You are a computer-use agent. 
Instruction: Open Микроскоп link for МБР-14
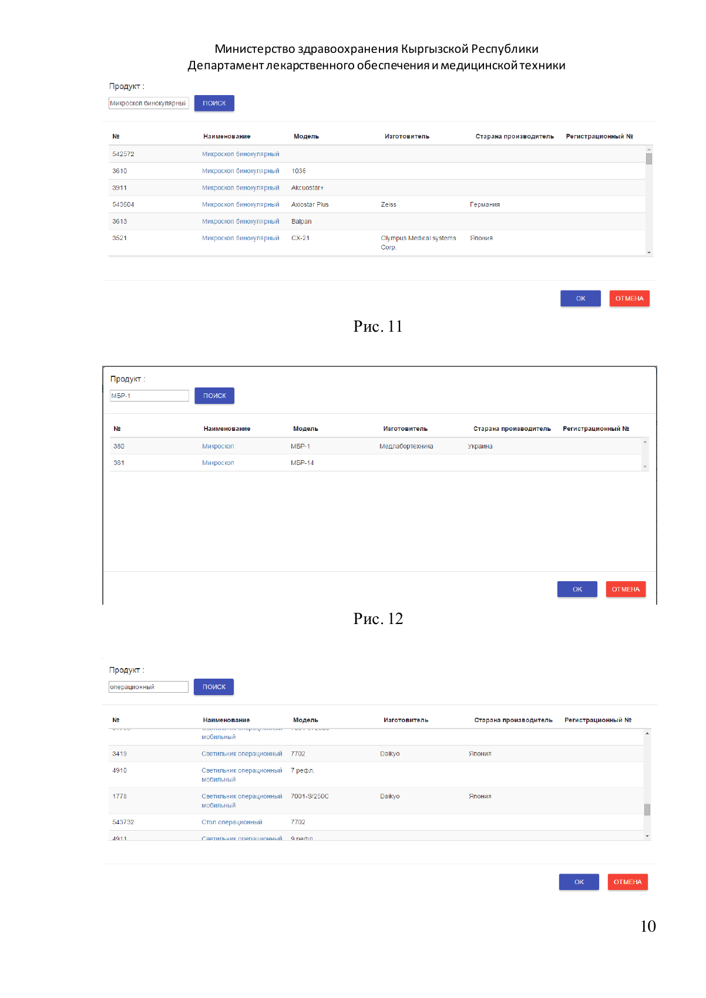tap(218, 463)
